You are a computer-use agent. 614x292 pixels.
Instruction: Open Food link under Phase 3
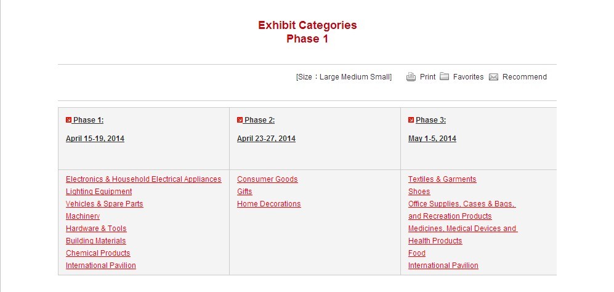[x=416, y=253]
